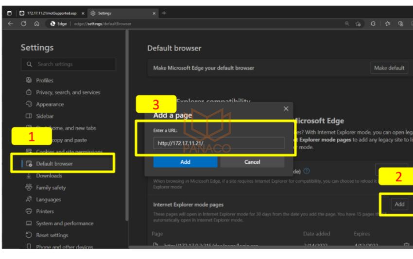Viewport: 413px width, 259px height.
Task: Open Phone and other devices settings
Action: [65, 246]
